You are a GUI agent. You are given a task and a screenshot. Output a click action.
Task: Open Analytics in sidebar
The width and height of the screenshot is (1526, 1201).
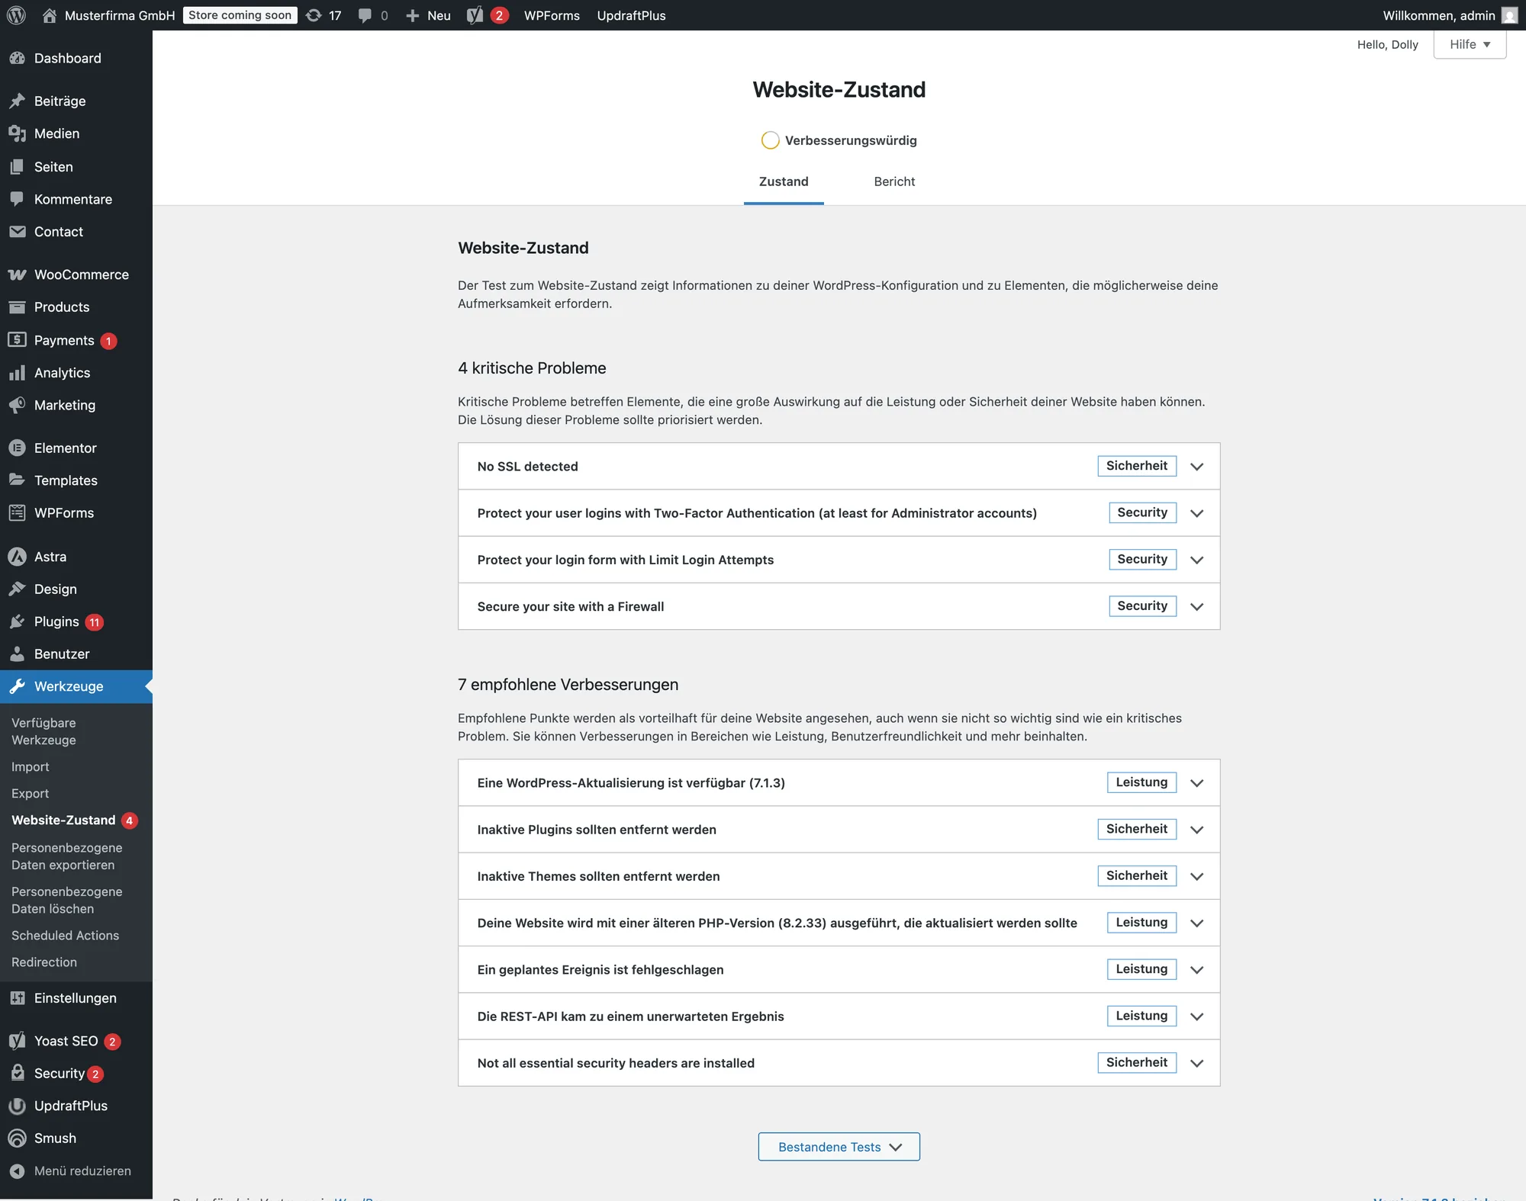pos(76,373)
